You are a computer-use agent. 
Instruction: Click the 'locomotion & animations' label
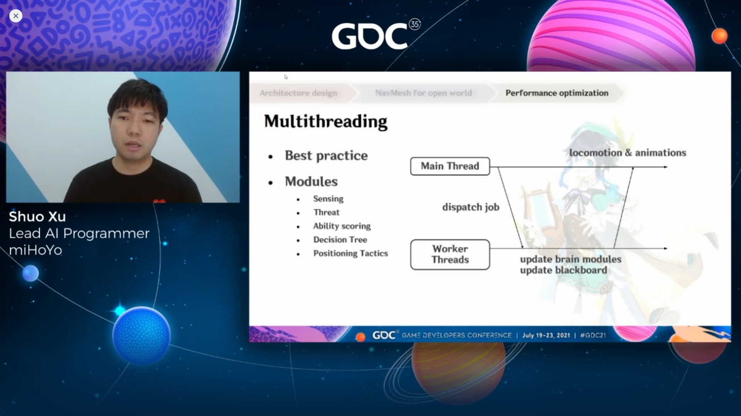[628, 153]
